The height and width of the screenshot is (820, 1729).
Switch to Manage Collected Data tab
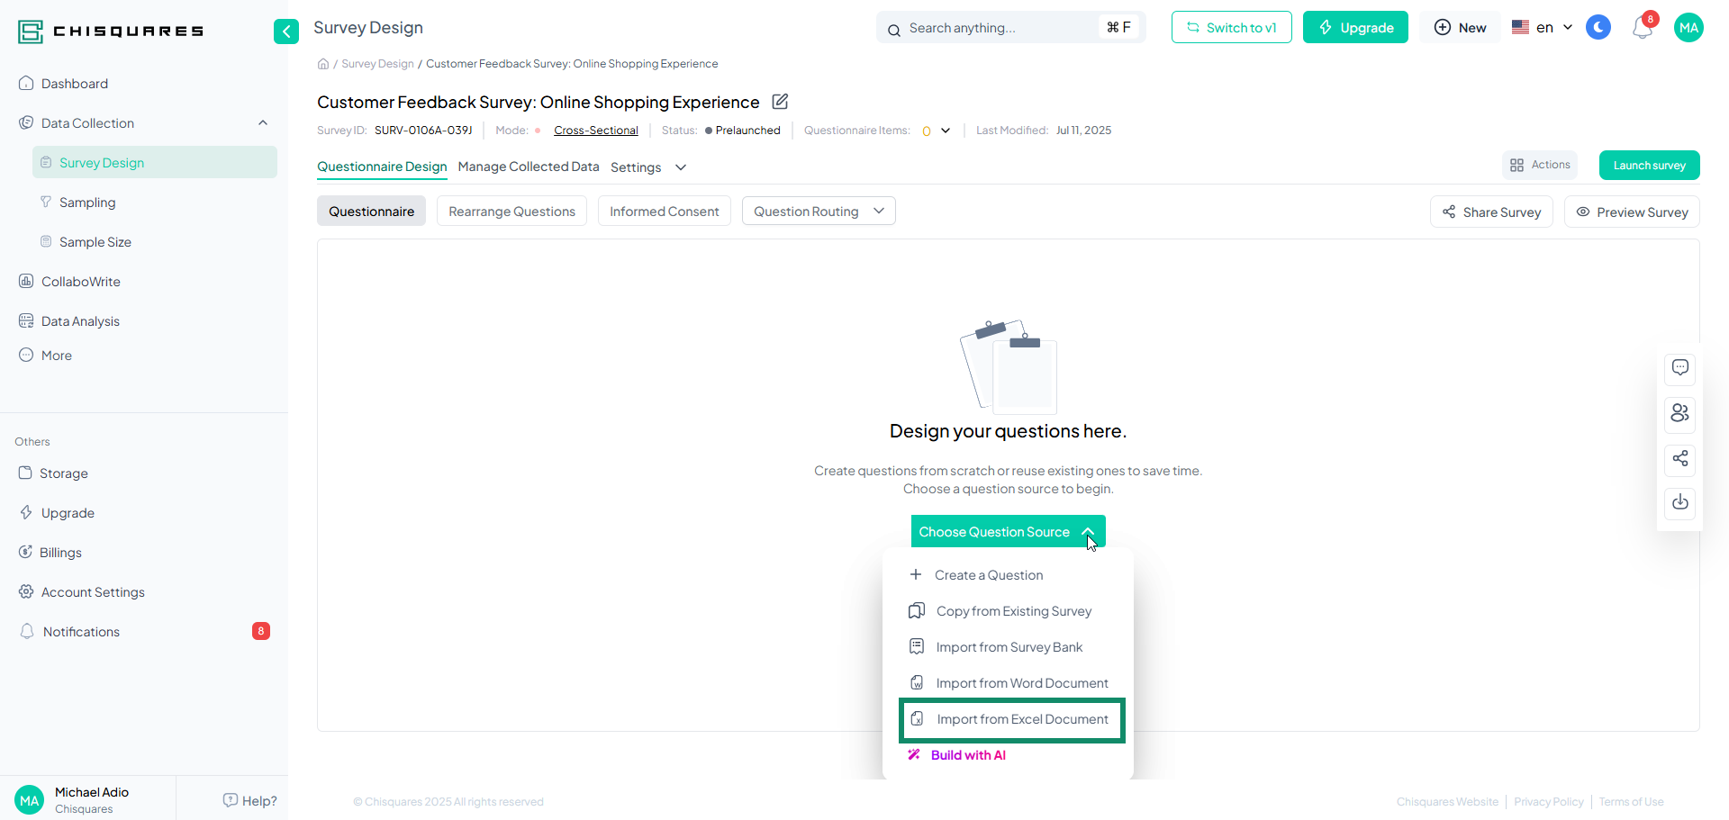528,167
